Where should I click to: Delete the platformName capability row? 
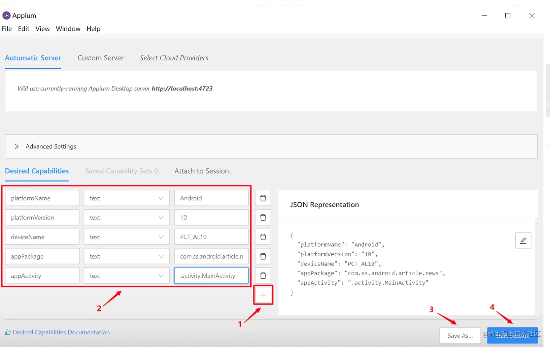tap(263, 198)
